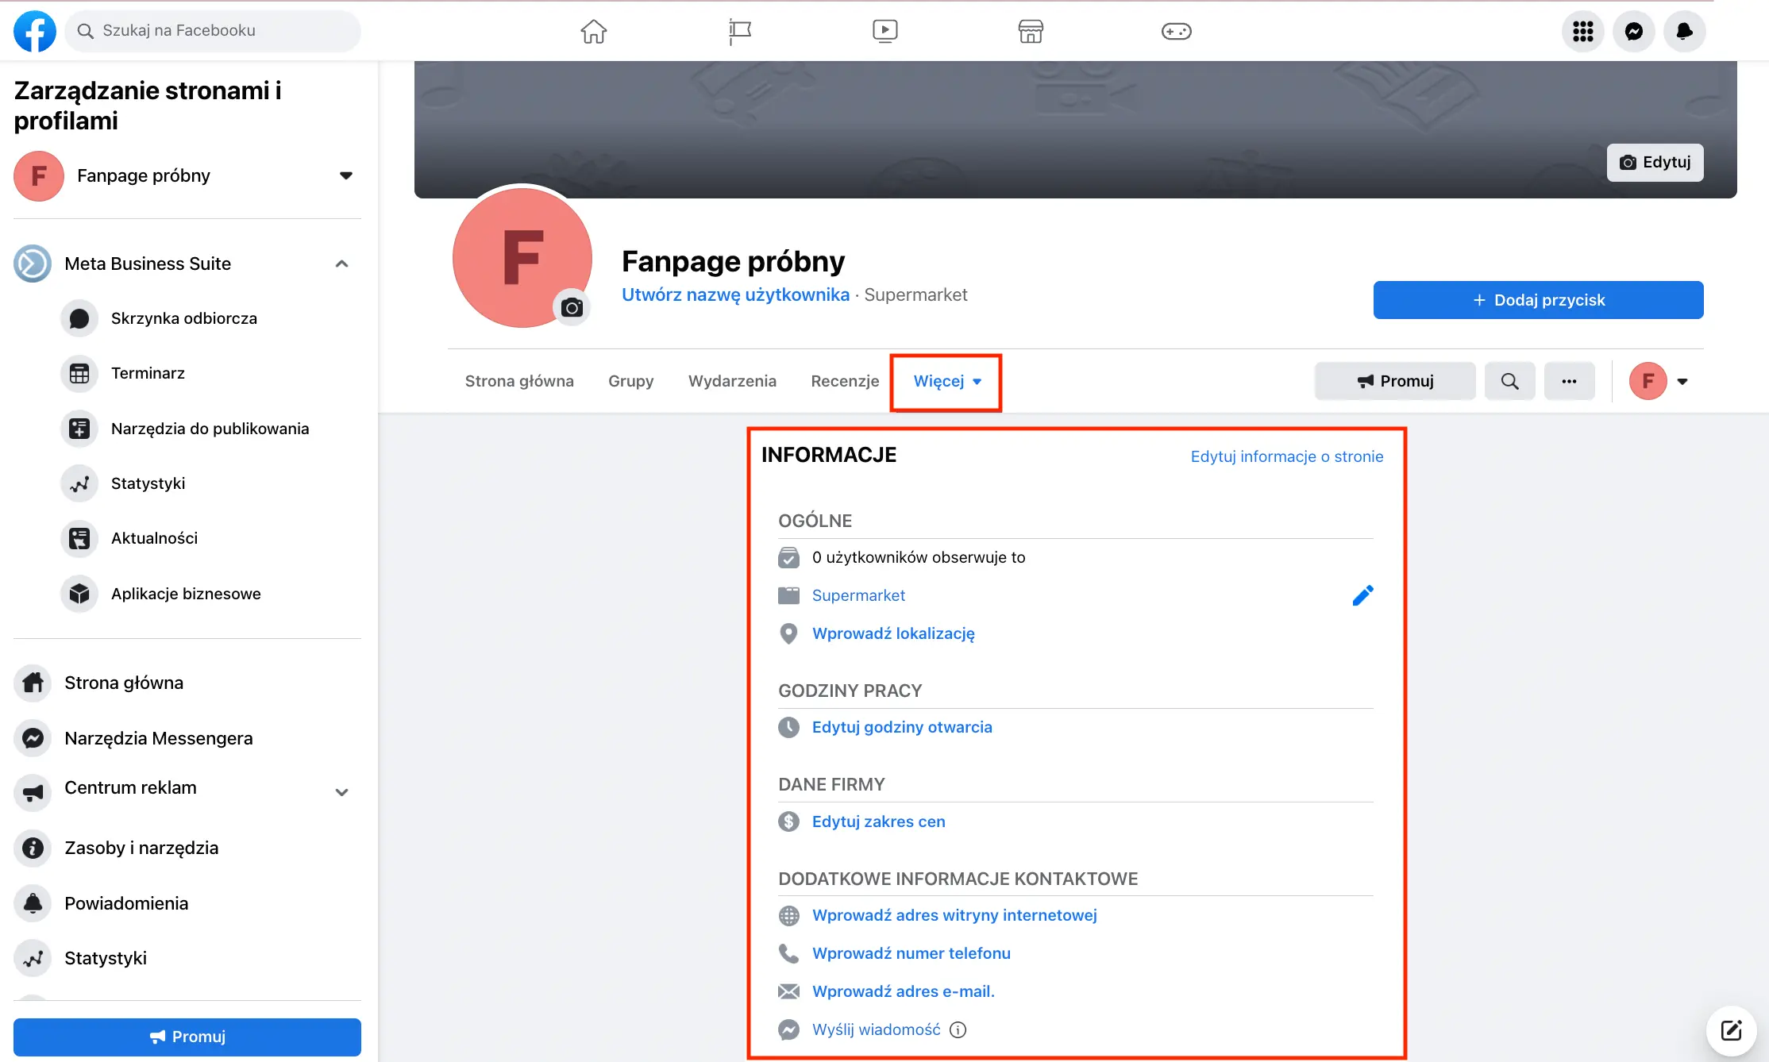Open the Gaming controller icon
1769x1062 pixels.
pyautogui.click(x=1176, y=32)
